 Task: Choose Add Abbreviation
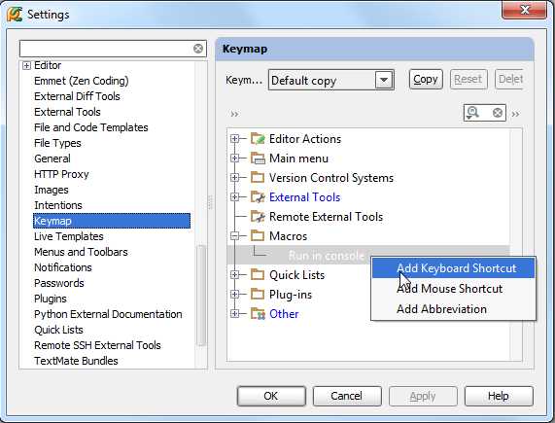point(453,309)
